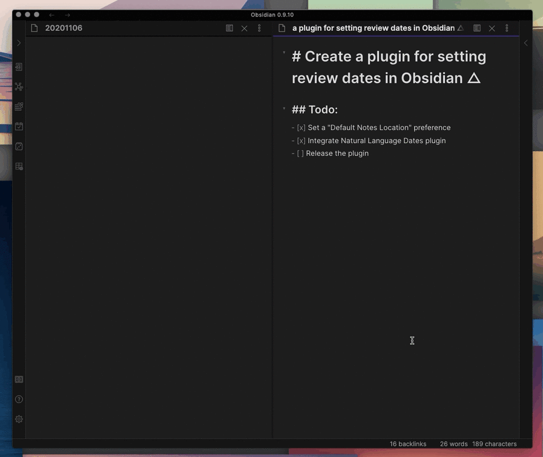Click the 26 words count in status bar
Screen dimensions: 543x457
point(453,444)
